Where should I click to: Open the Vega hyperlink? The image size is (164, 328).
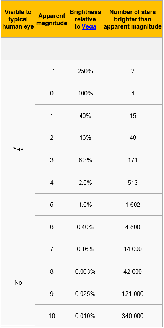click(x=89, y=27)
